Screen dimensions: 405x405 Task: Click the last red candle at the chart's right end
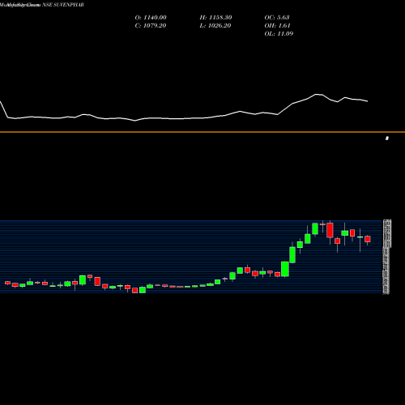(368, 239)
